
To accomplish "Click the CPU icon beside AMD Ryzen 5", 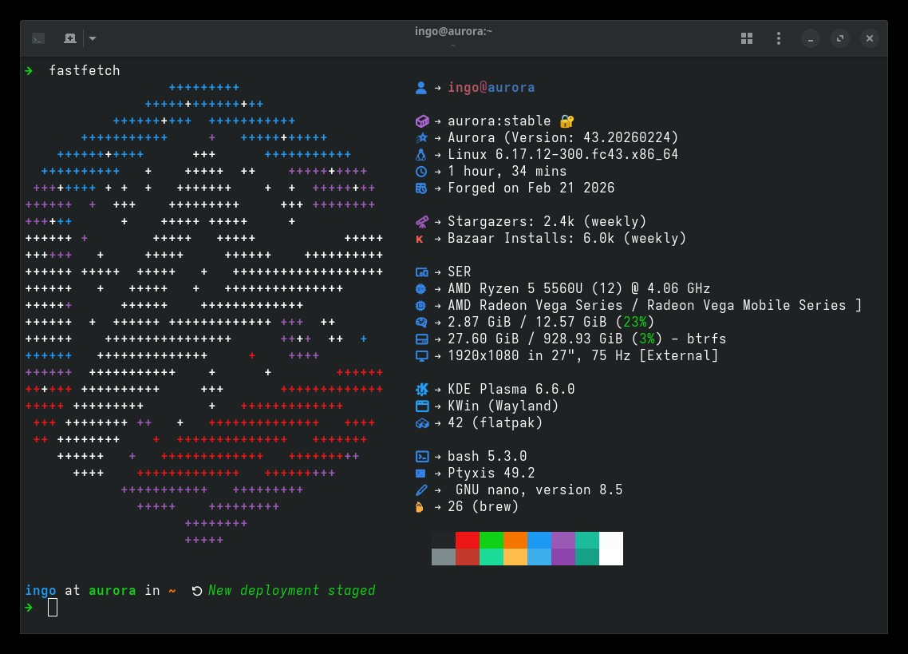I will (422, 289).
